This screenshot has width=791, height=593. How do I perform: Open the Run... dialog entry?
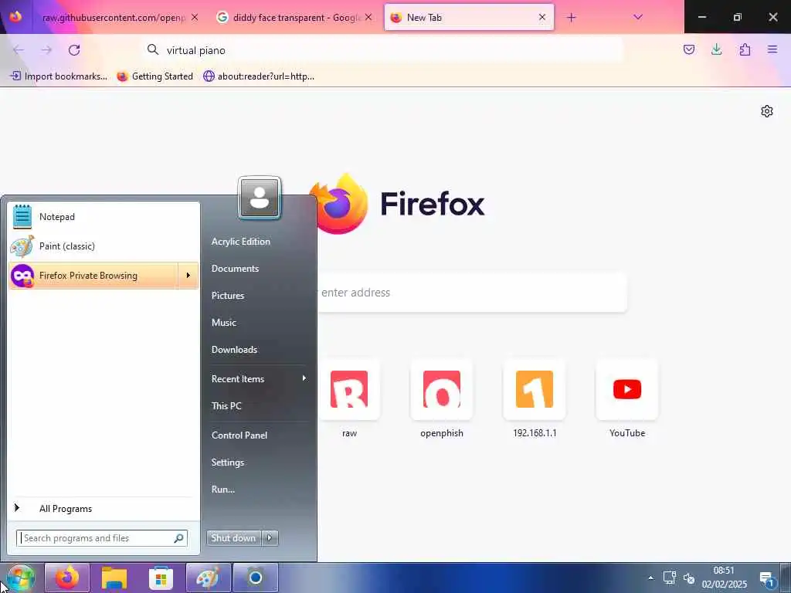(223, 489)
